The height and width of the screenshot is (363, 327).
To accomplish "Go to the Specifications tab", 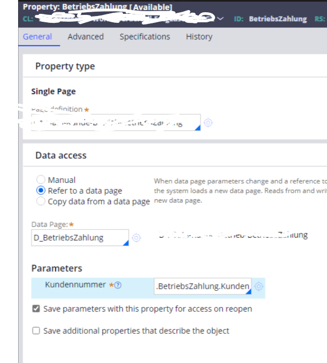I will coord(144,37).
